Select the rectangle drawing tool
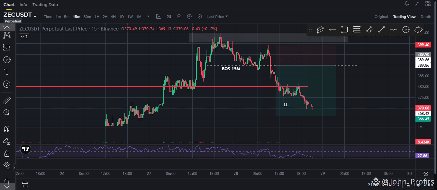 coord(345,30)
